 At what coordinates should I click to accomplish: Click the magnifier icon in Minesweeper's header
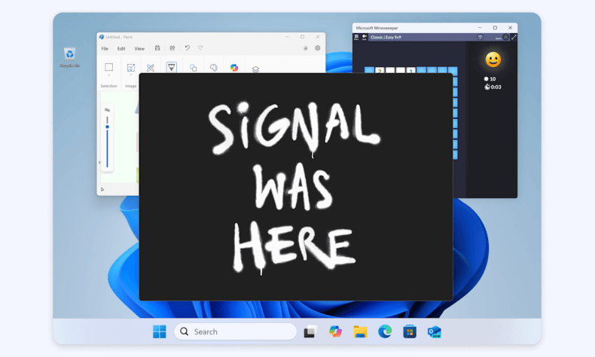click(x=505, y=37)
